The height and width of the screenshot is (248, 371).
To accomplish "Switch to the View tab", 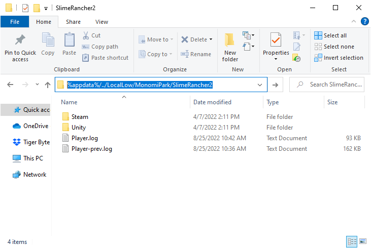I will (x=102, y=22).
